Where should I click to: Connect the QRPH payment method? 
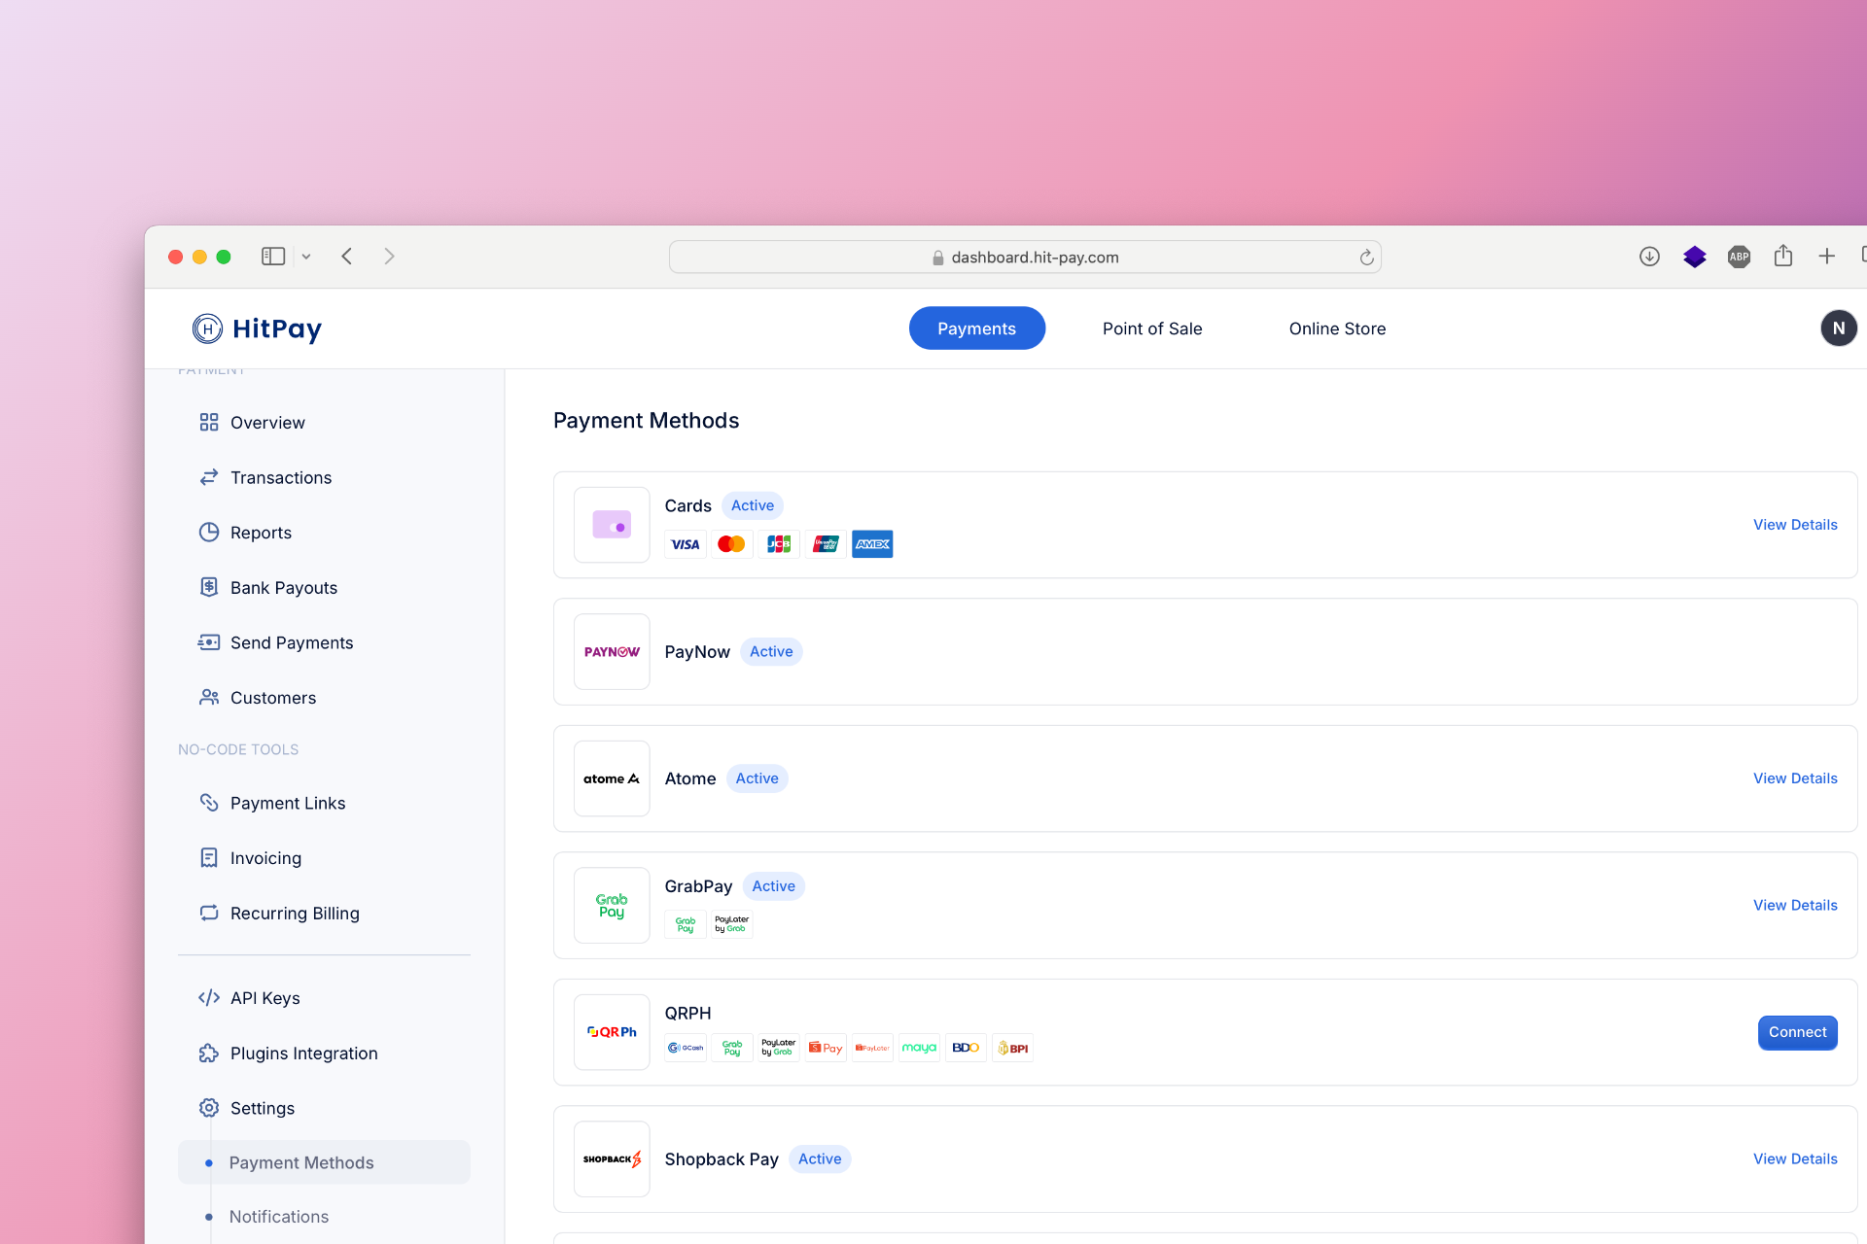point(1797,1032)
